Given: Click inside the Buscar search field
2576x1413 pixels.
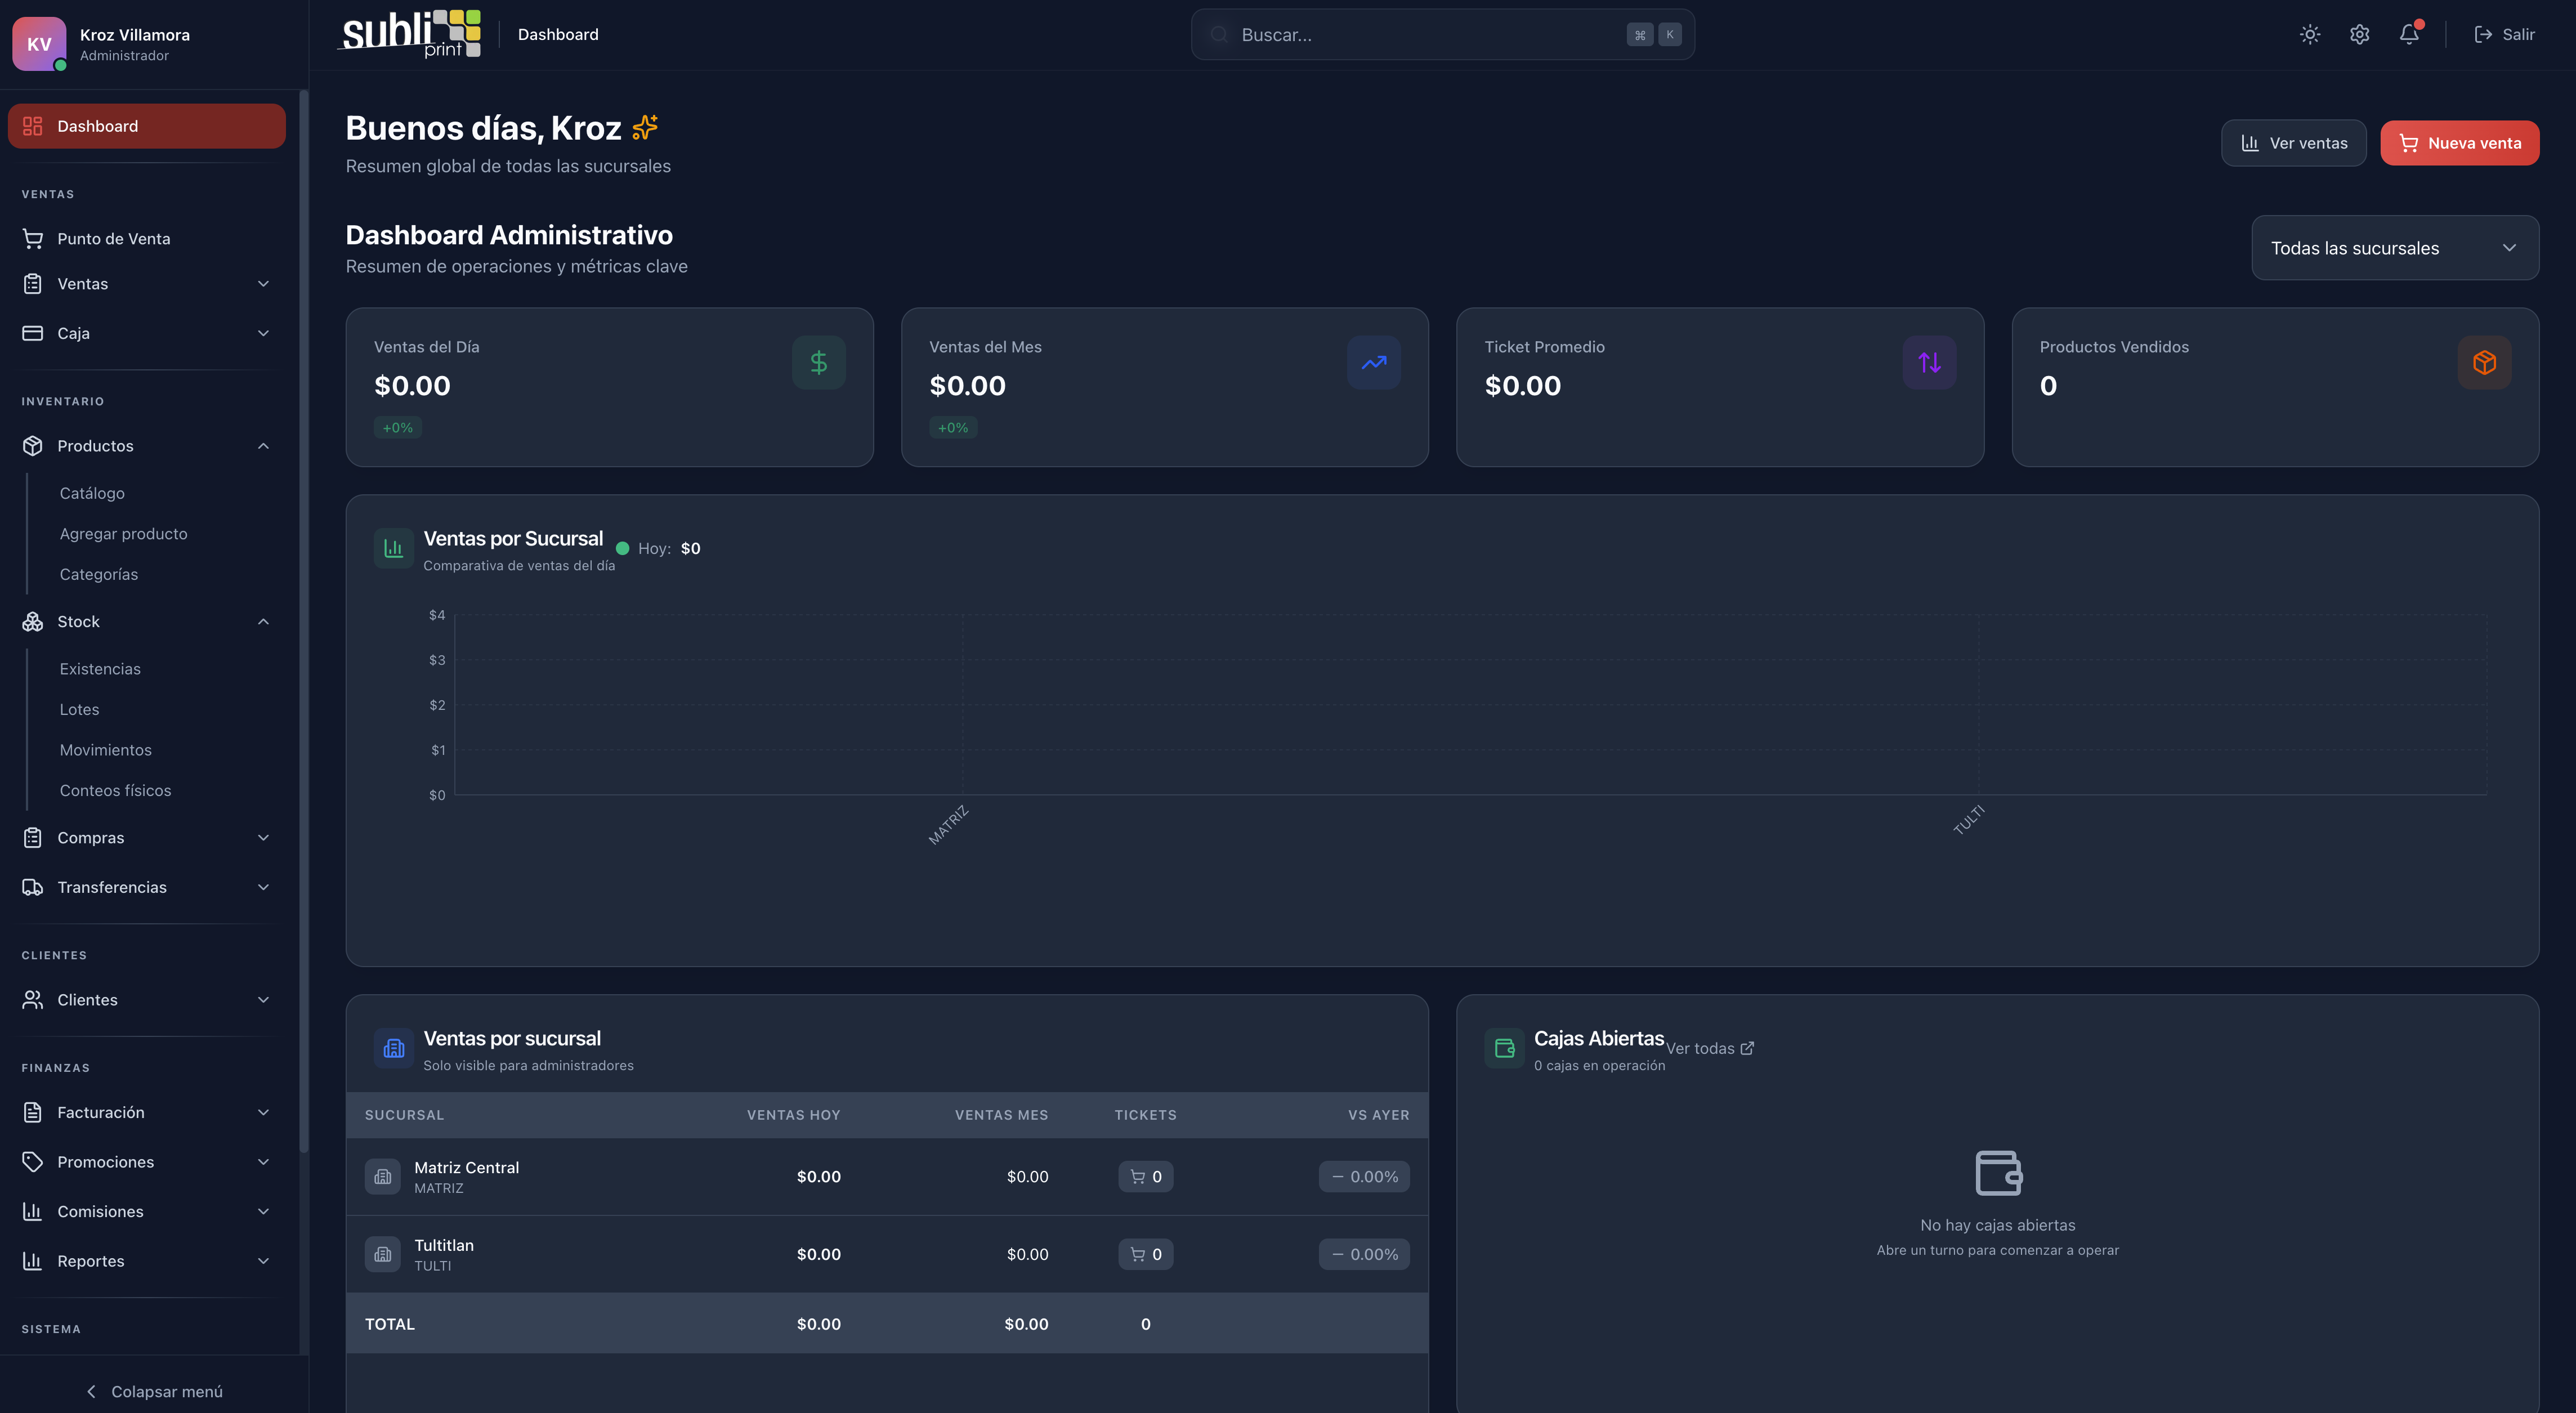Looking at the screenshot, I should (1440, 34).
